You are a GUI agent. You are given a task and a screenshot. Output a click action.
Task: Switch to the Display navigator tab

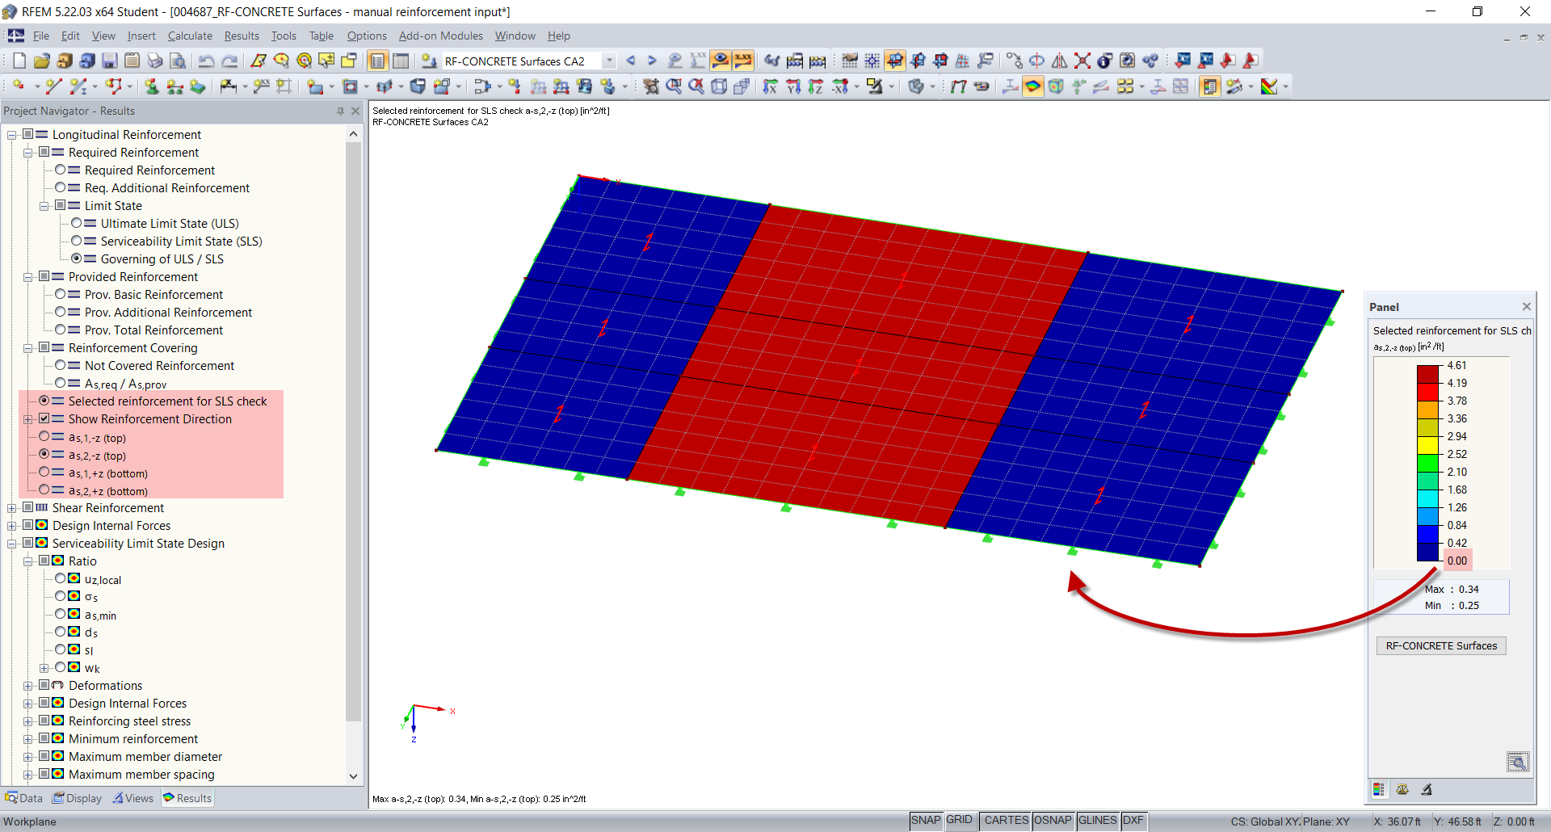pos(77,798)
